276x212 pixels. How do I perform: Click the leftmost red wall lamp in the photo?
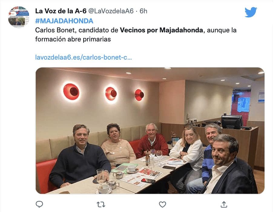point(71,92)
